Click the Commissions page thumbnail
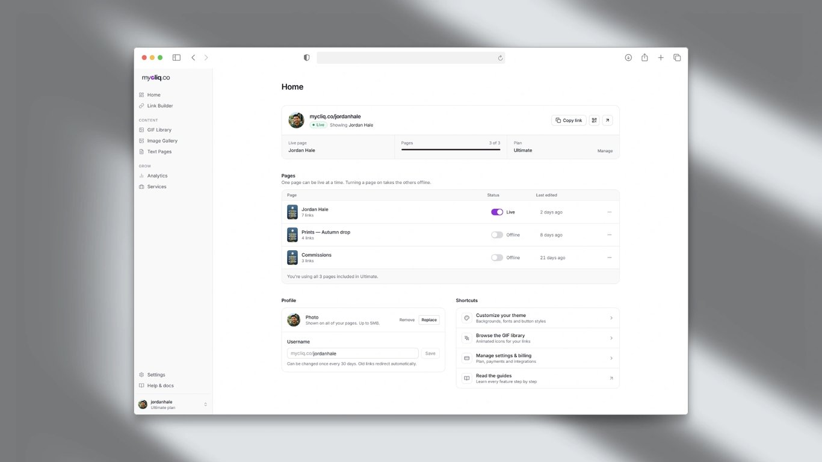Screen dimensions: 822x462 [292, 257]
